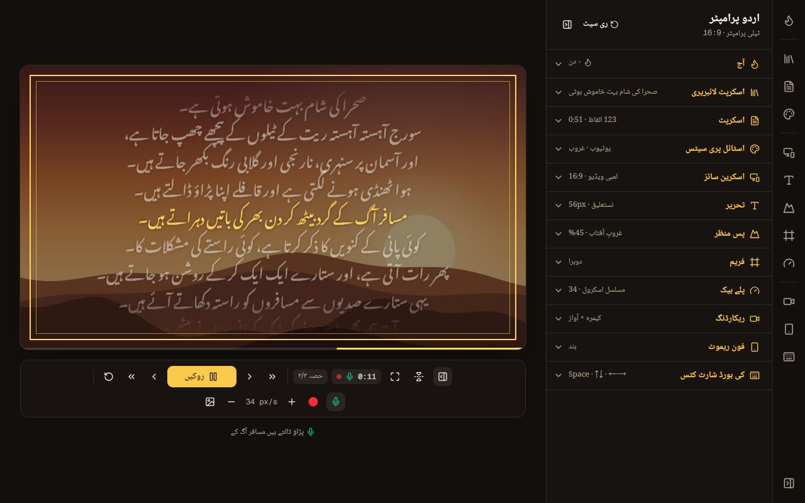
Task: Click double chevron button next to restart
Action: (131, 377)
